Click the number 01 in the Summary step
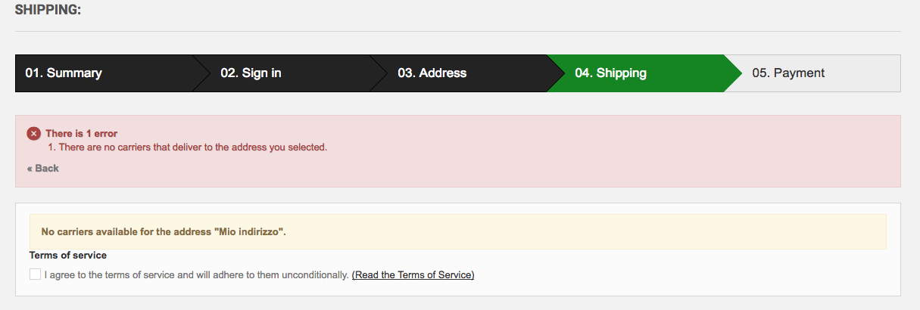 (33, 73)
